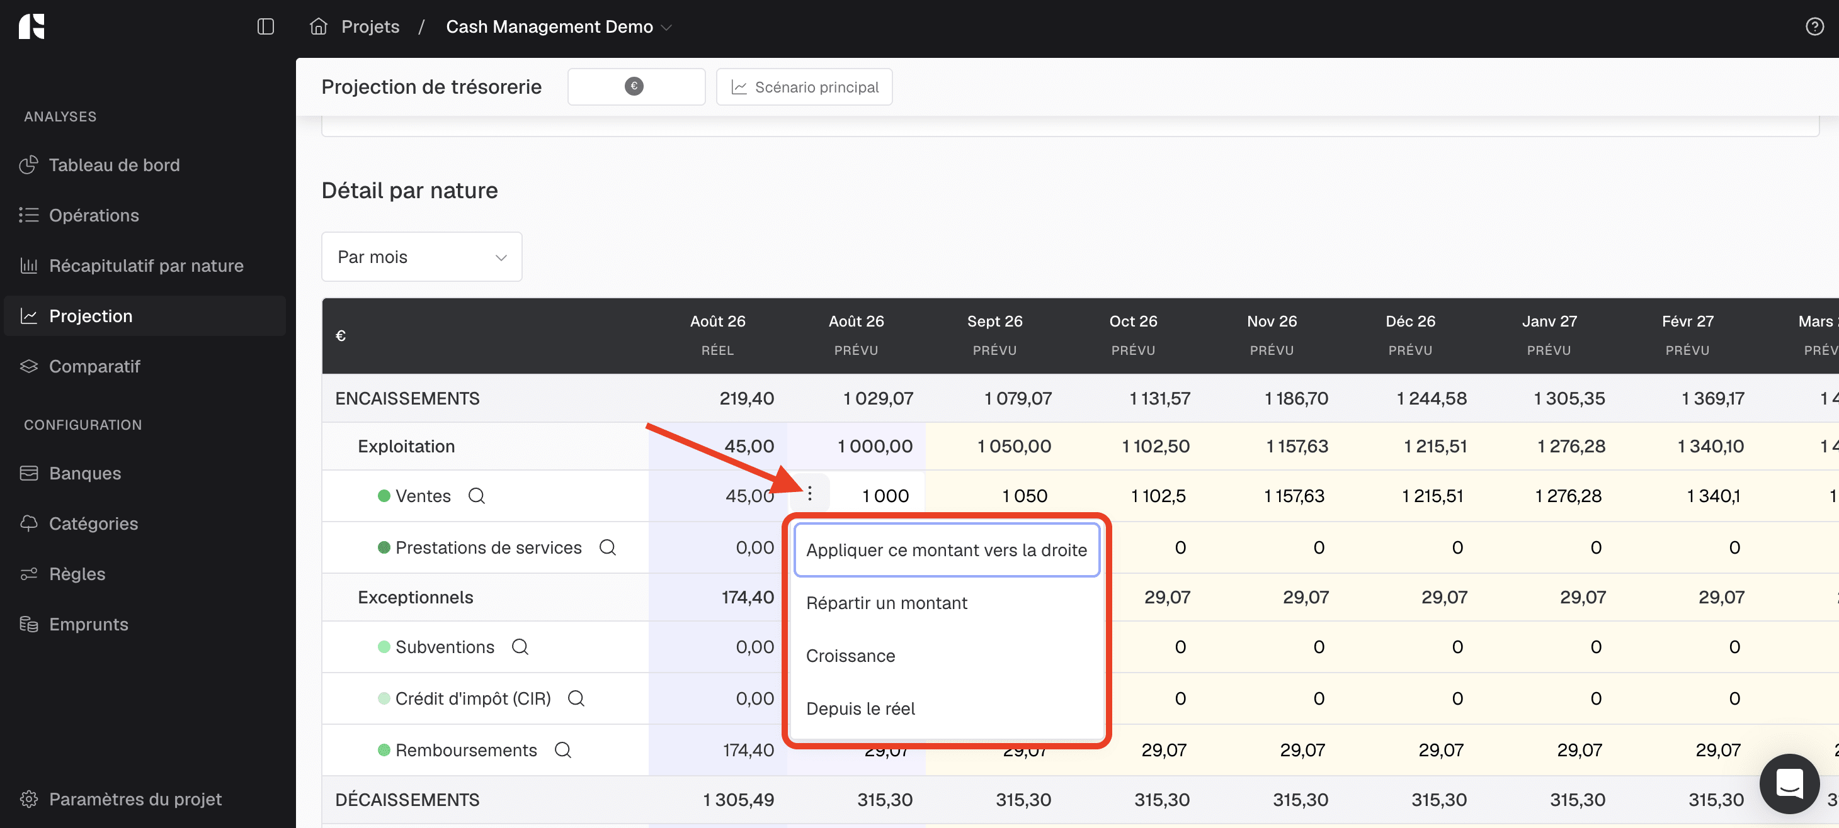This screenshot has width=1839, height=828.
Task: Click Exploitation Févr 27 value 1 340,10
Action: [1710, 445]
